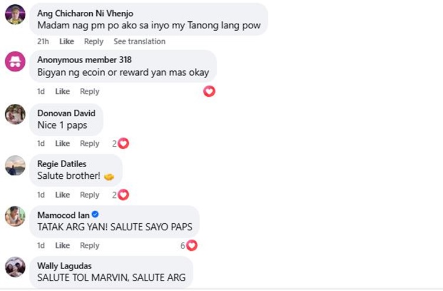Image resolution: width=443 pixels, height=291 pixels.
Task: Like the Anonymous member 318 comment
Action: pos(63,91)
